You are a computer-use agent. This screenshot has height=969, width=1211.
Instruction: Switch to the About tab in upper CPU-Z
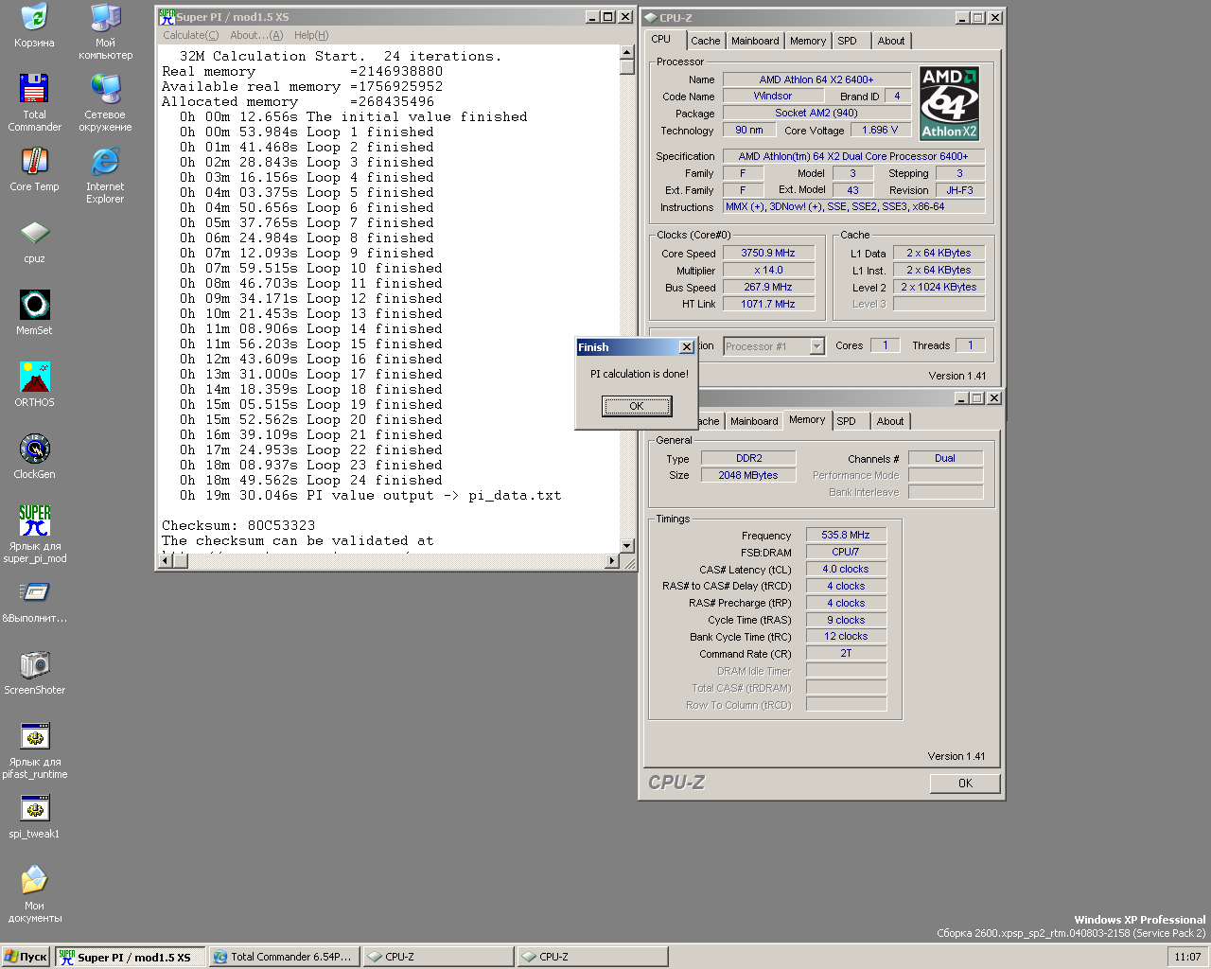click(891, 41)
